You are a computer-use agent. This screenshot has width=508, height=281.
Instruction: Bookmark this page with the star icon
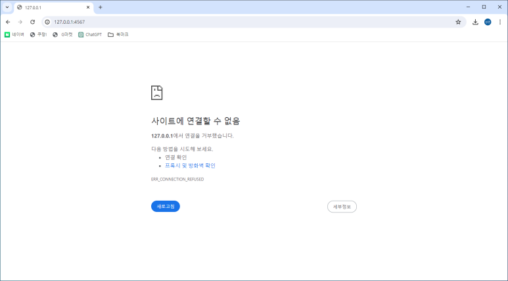click(458, 22)
